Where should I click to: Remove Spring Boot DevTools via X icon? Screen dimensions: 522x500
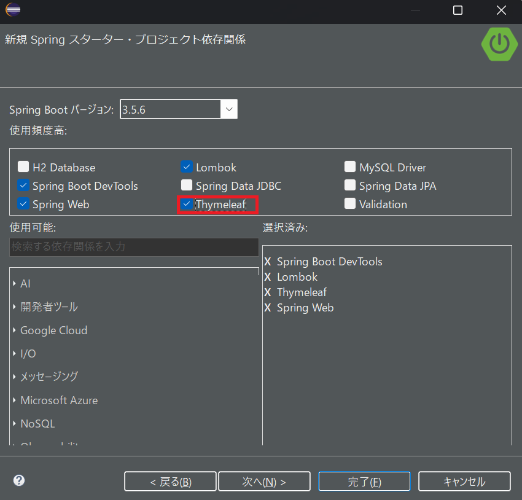coord(268,262)
